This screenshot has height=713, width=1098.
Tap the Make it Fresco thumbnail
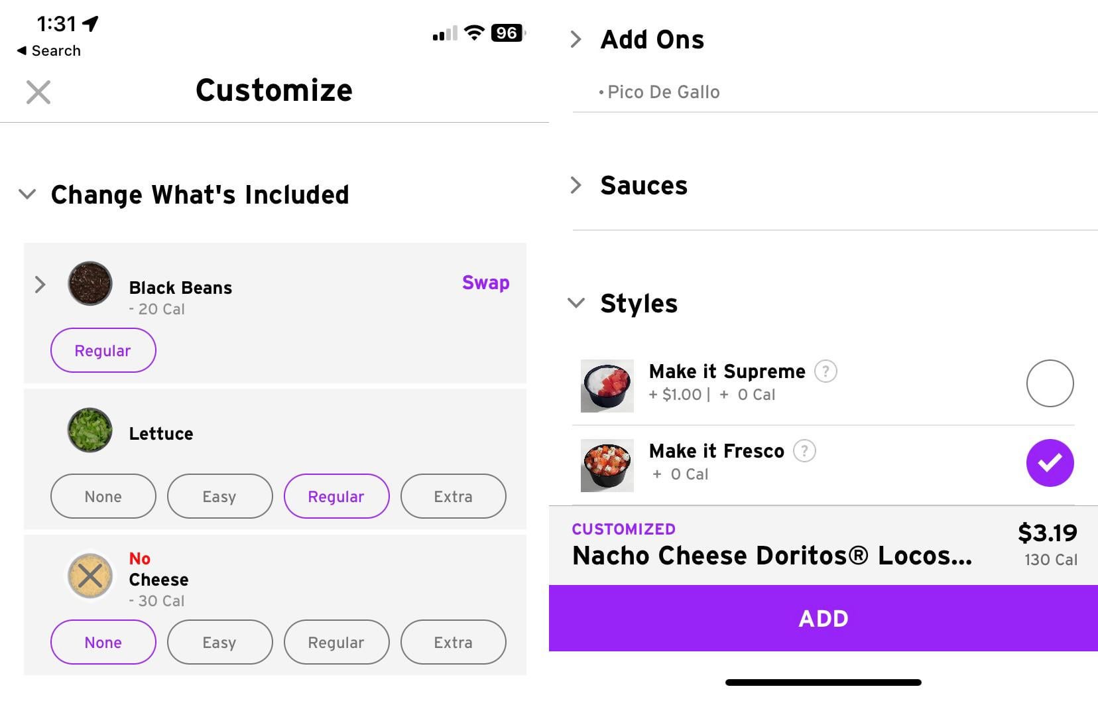[607, 466]
